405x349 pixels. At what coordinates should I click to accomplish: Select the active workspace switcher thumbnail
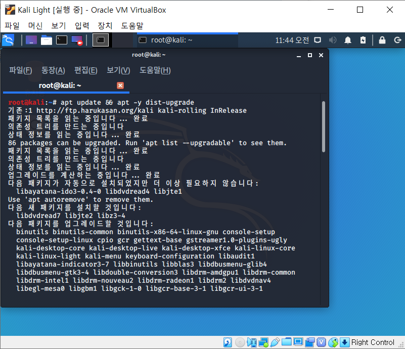click(101, 40)
